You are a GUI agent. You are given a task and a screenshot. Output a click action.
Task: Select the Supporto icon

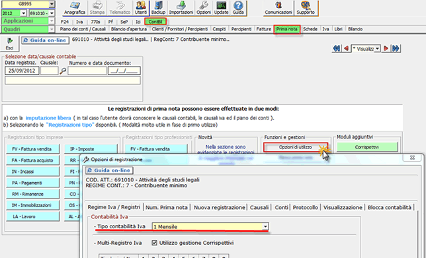306,8
